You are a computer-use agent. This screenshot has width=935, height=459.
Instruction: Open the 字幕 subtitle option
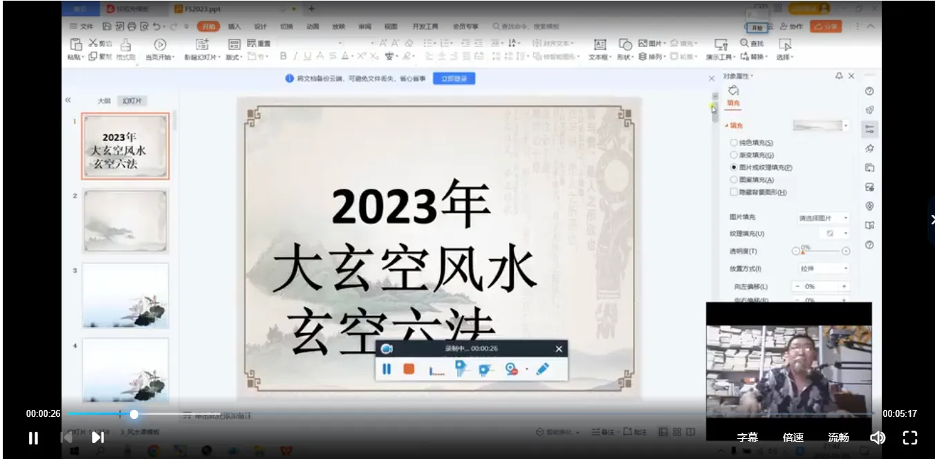coord(748,438)
